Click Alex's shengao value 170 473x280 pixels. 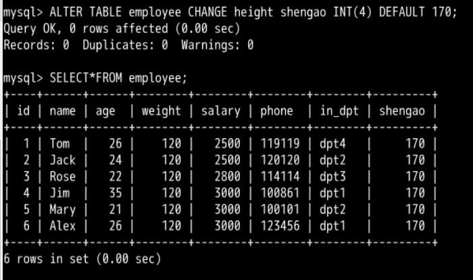click(415, 226)
